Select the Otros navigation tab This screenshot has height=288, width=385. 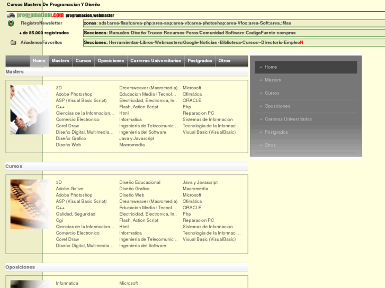(225, 61)
